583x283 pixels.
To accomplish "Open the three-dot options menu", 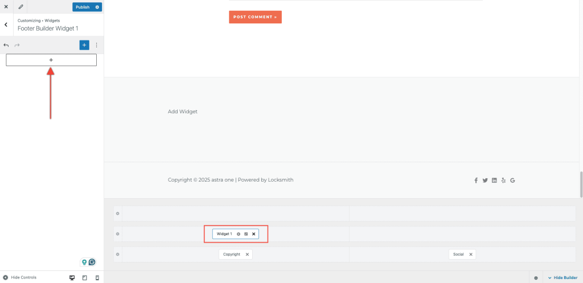I will (x=97, y=45).
